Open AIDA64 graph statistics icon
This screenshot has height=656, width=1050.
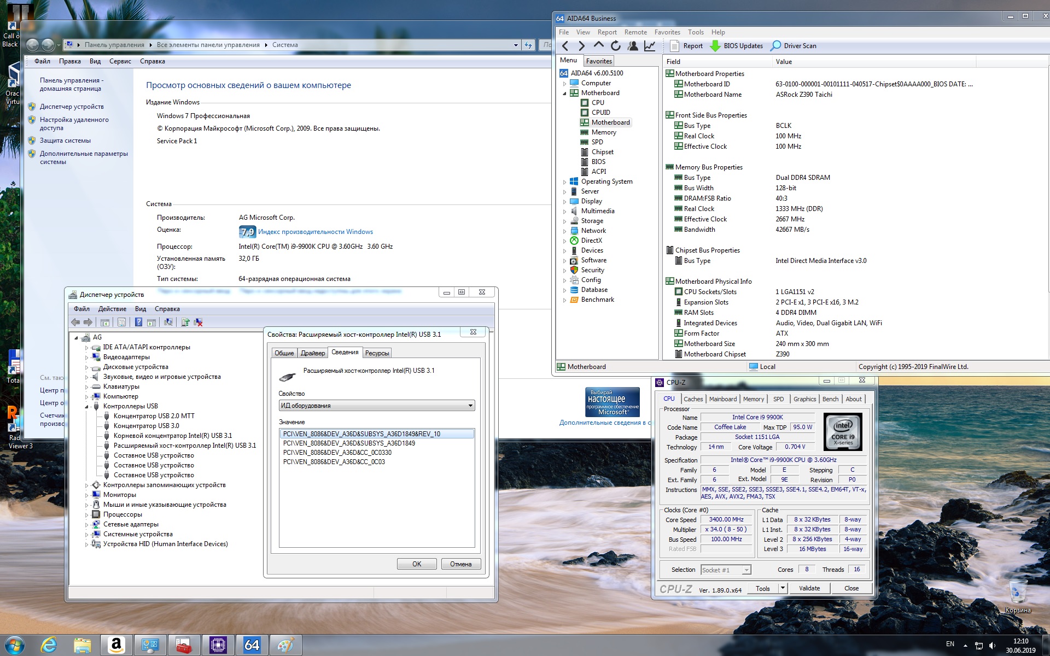[x=650, y=46]
